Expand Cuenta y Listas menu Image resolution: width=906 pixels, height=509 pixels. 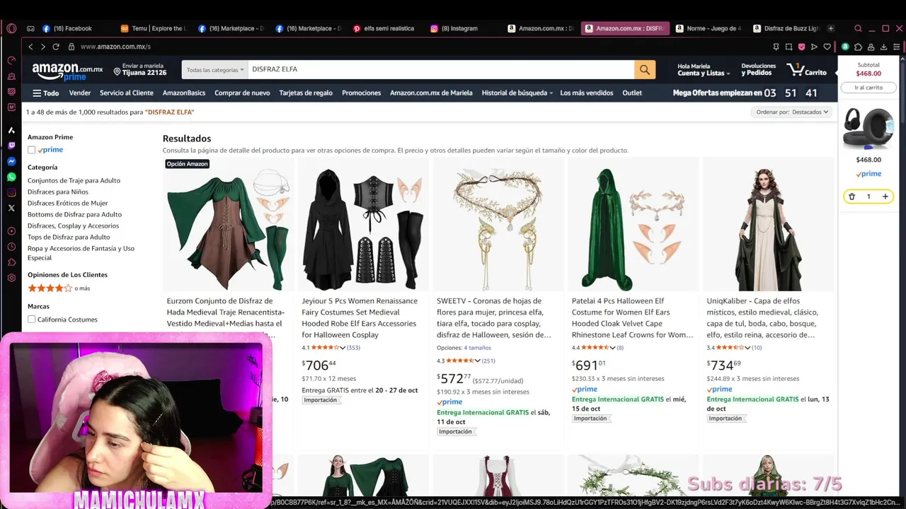(x=704, y=70)
